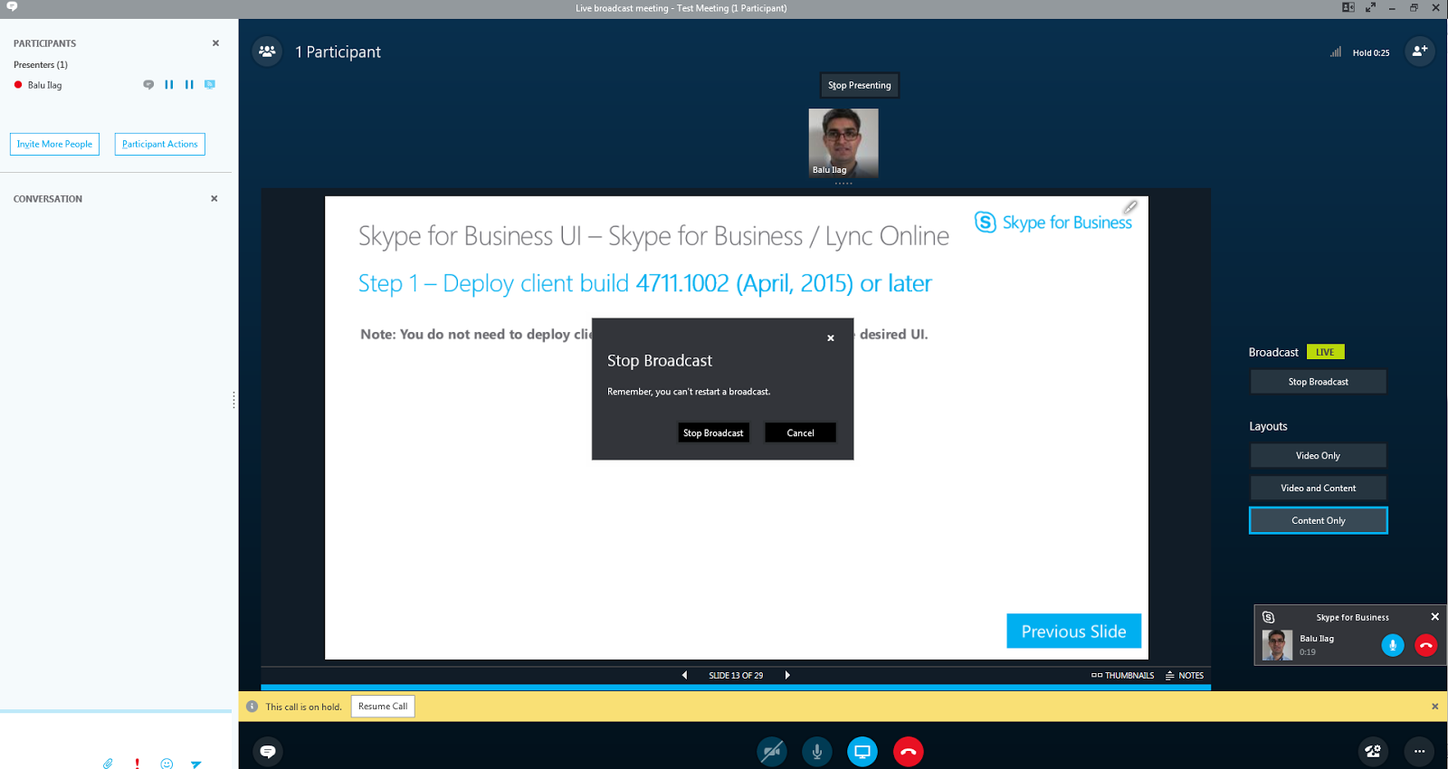Screen dimensions: 1448x769
Task: Click the invite more people icon at top right
Action: tap(1419, 52)
